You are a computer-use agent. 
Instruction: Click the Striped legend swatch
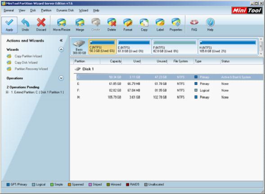[90, 185]
